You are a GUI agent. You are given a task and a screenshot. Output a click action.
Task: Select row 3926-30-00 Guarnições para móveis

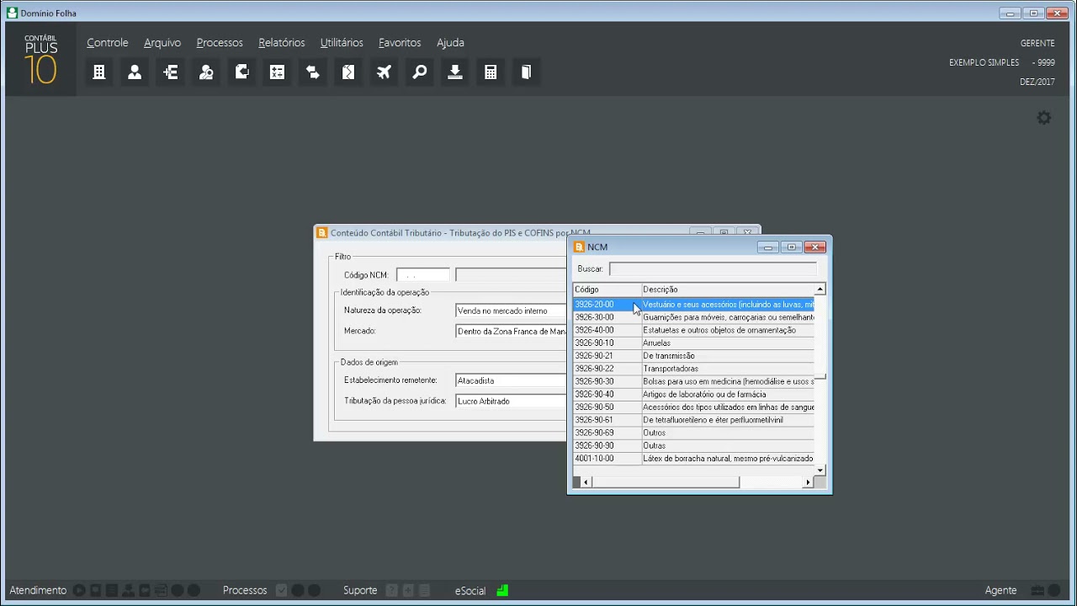[693, 317]
